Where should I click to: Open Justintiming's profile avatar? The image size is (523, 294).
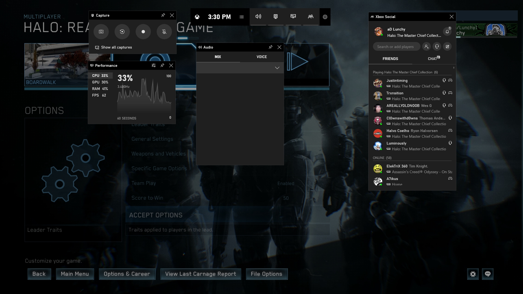pyautogui.click(x=378, y=83)
